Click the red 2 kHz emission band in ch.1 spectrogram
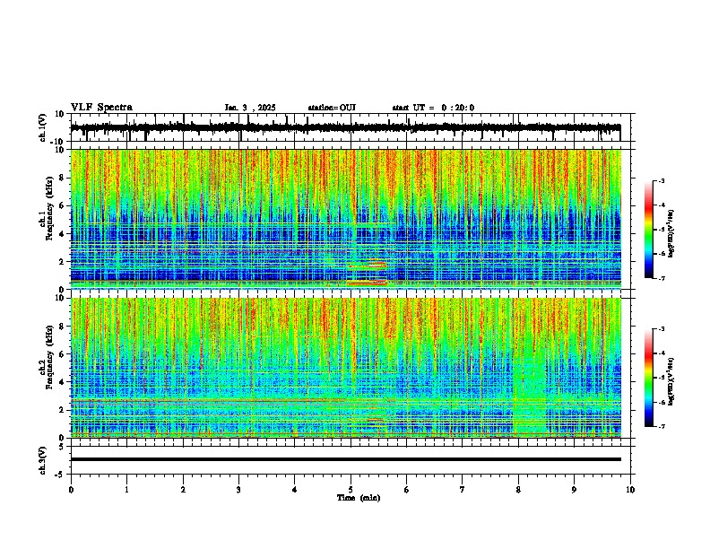 (x=367, y=264)
